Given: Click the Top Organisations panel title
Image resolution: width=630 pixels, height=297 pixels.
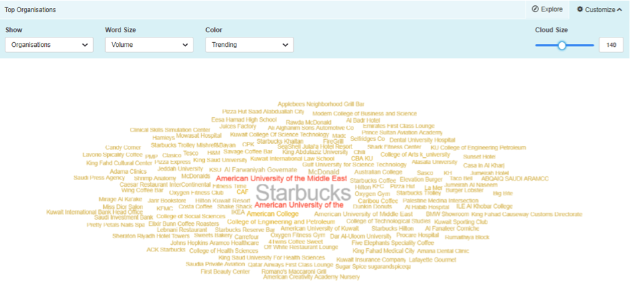Looking at the screenshot, I should tap(31, 10).
